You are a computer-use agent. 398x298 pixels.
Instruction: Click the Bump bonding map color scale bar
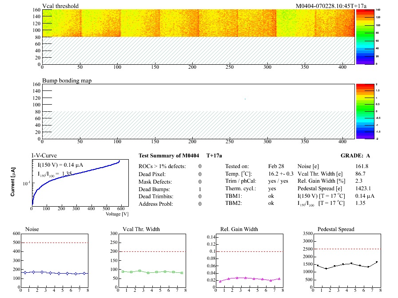click(362, 111)
